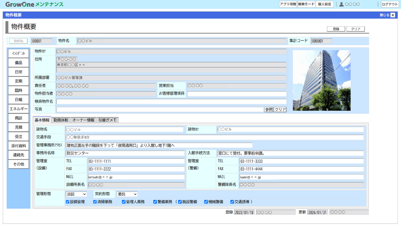Image resolution: width=401 pixels, height=227 pixels.
Task: Click the アプリ切替 button
Action: (288, 4)
